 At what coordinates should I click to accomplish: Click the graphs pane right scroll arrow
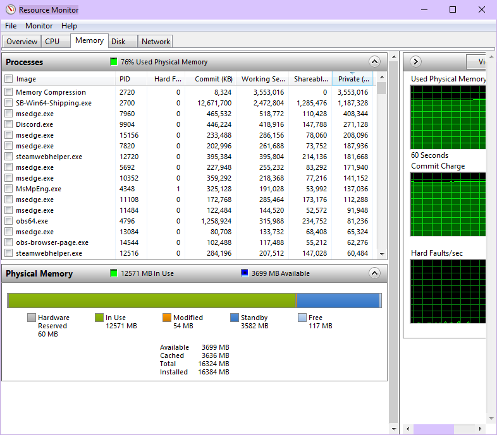480,429
